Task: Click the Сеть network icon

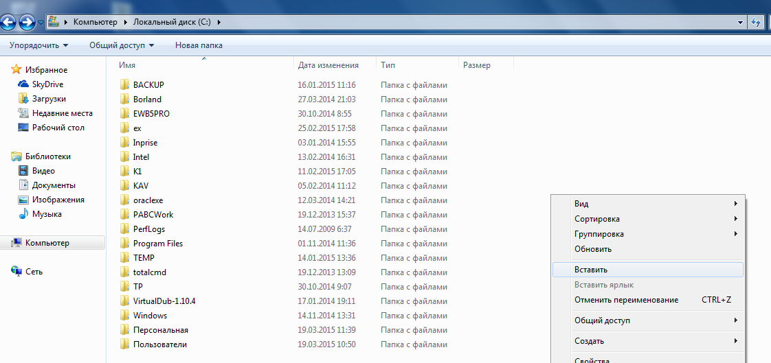Action: click(16, 272)
